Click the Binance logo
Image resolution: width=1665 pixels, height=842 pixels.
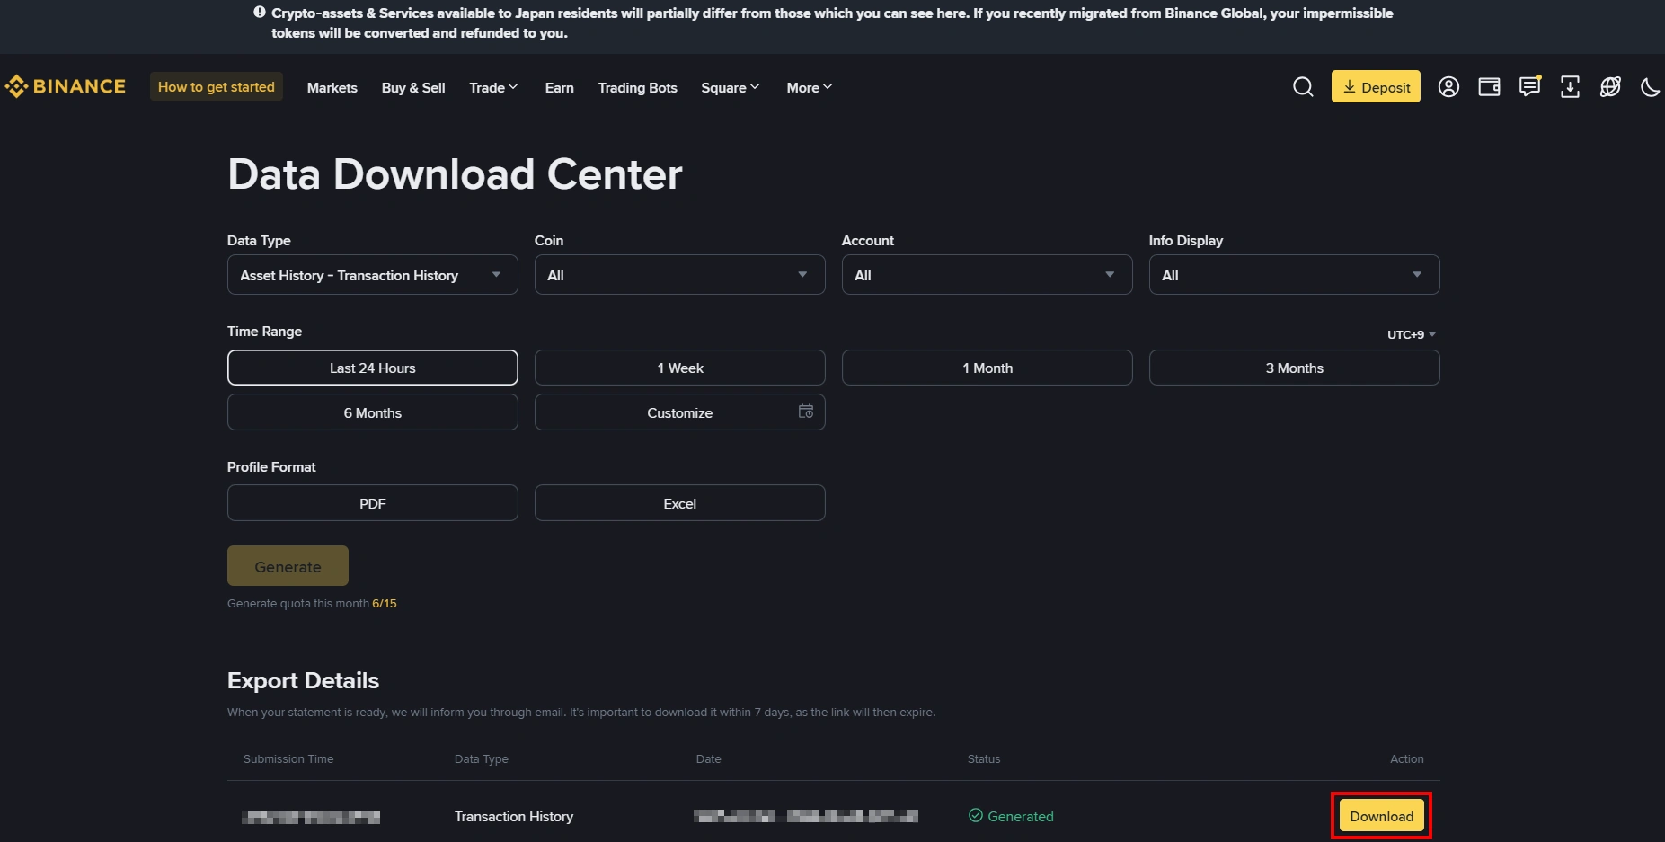point(65,86)
